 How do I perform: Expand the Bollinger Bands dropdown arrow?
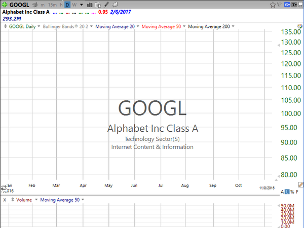coord(91,26)
